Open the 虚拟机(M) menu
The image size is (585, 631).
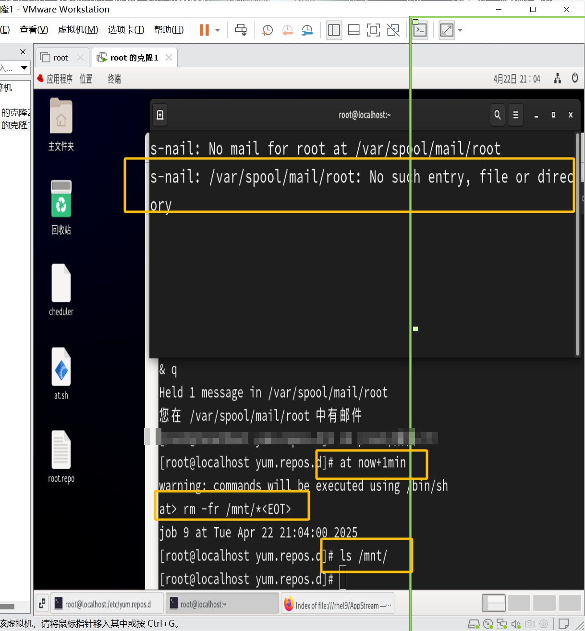(78, 30)
